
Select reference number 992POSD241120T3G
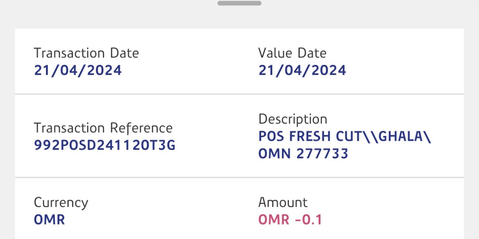click(x=104, y=145)
